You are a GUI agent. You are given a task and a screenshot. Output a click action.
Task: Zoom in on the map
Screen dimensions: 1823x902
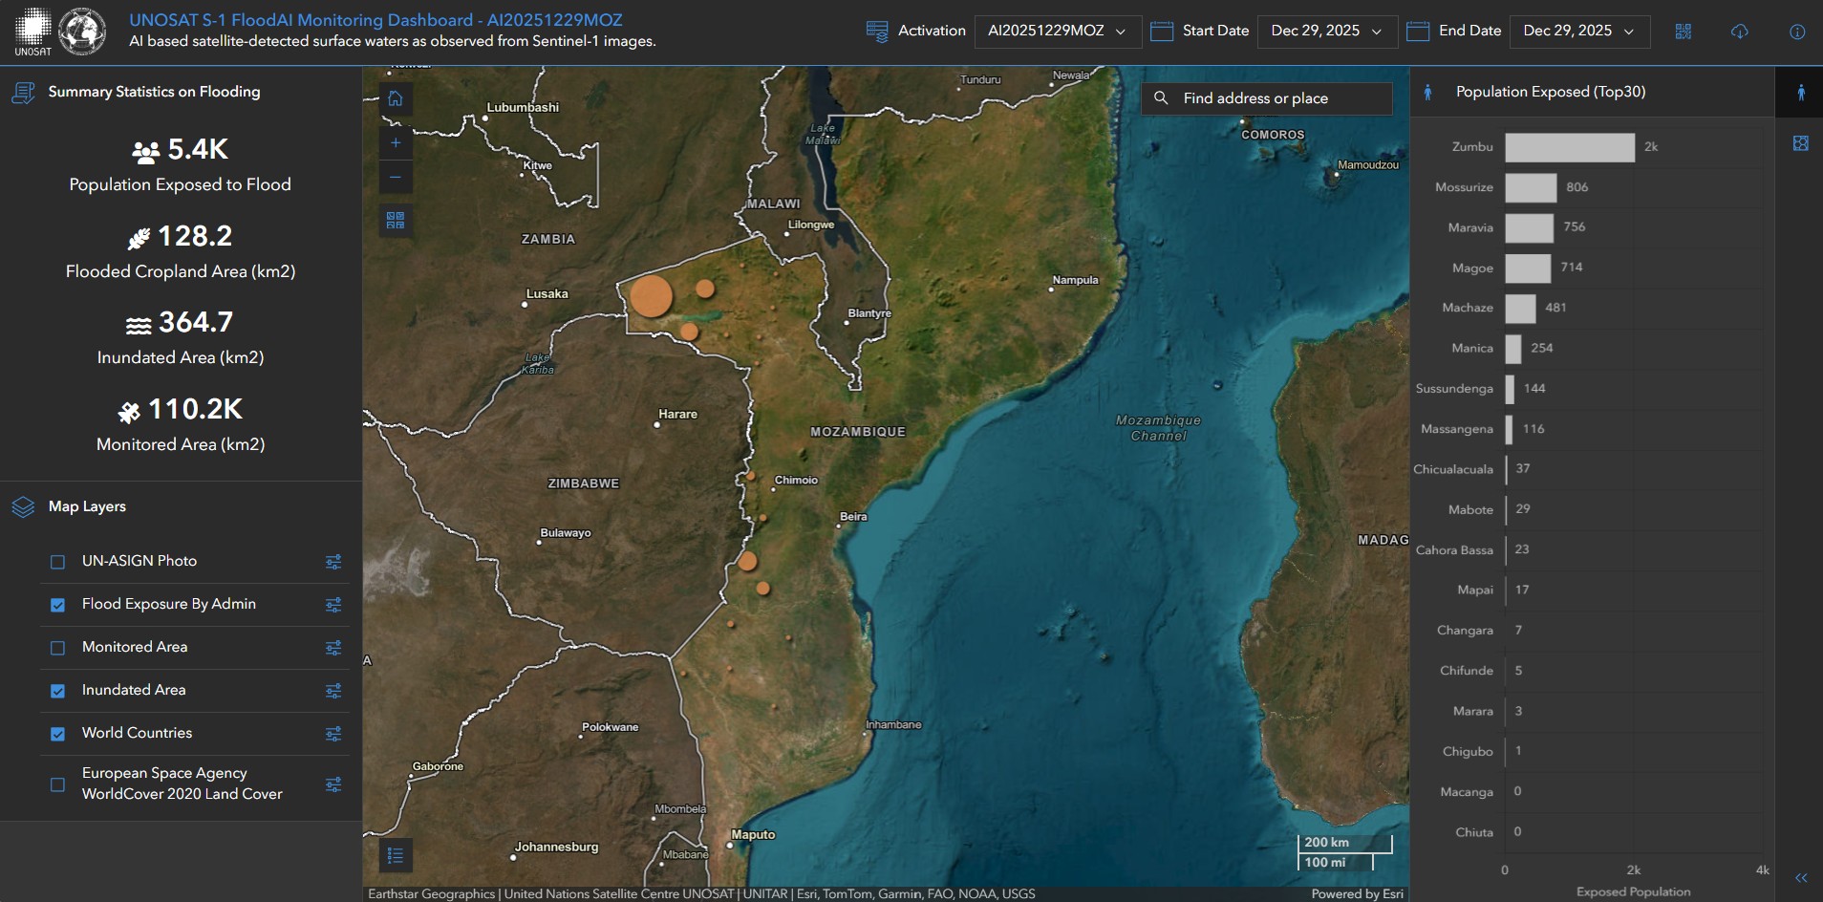pyautogui.click(x=396, y=143)
